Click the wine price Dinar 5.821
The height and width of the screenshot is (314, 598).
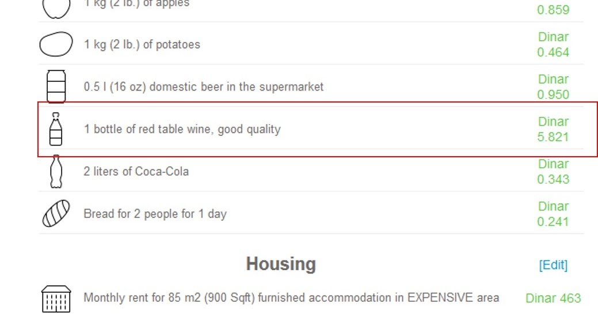click(553, 129)
